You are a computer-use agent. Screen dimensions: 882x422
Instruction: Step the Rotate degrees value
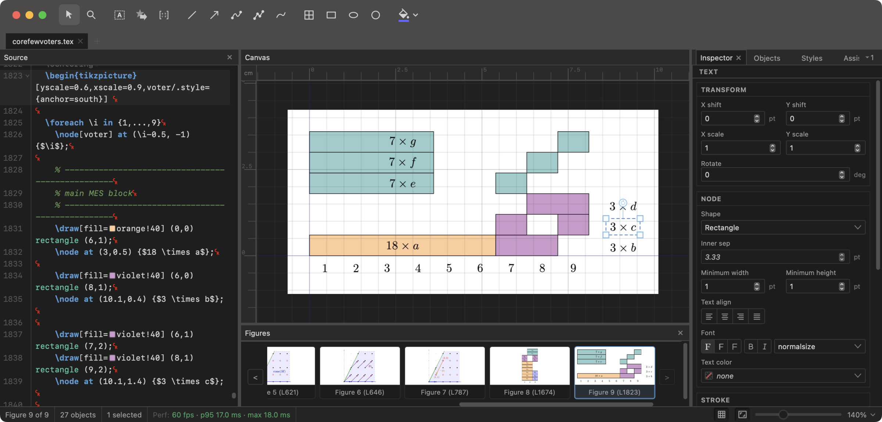pyautogui.click(x=842, y=175)
